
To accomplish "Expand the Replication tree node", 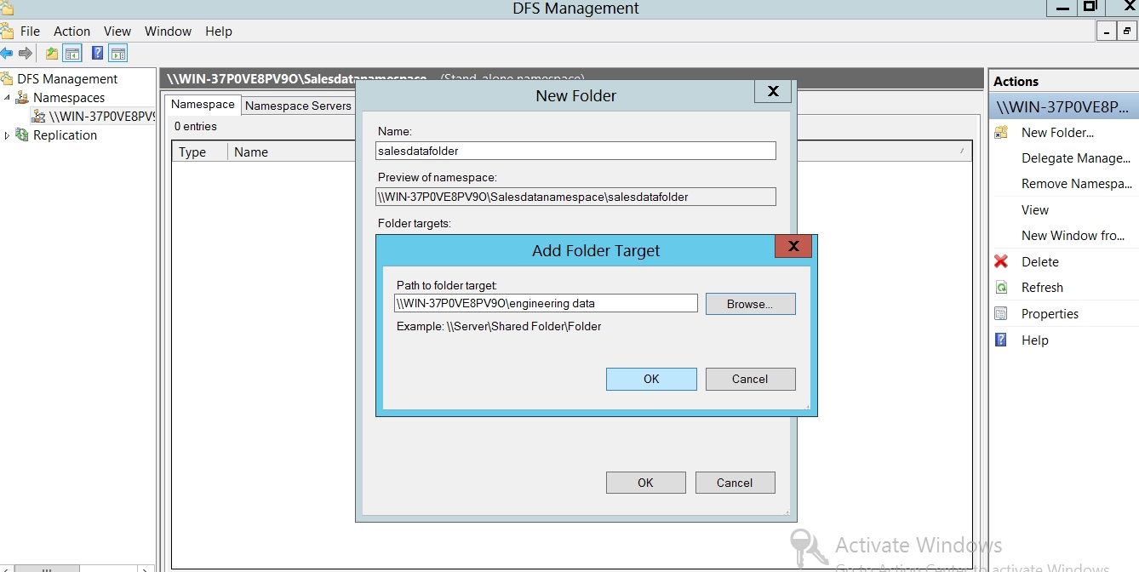I will [x=8, y=135].
